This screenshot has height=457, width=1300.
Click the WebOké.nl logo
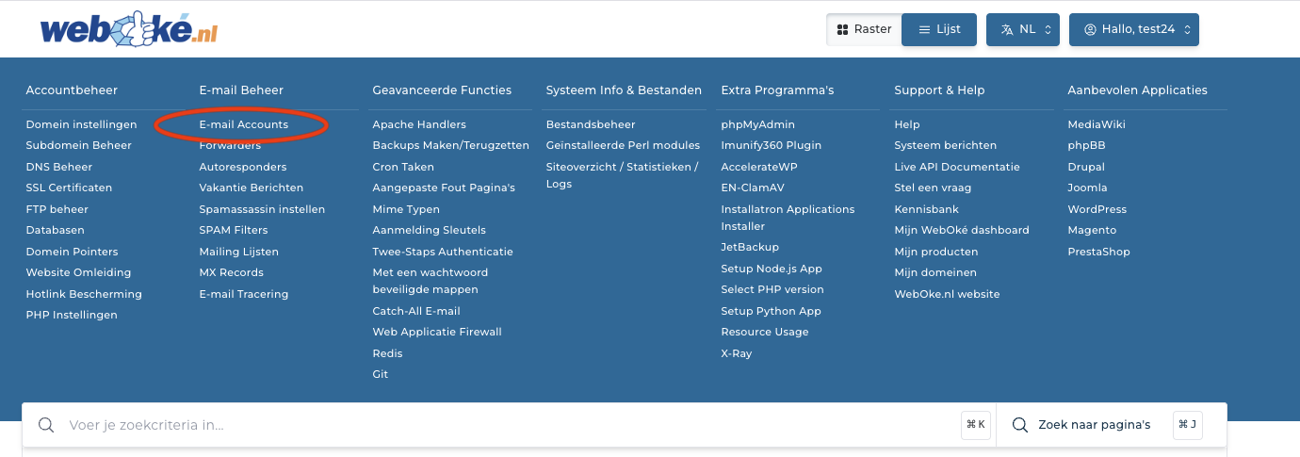[x=129, y=29]
